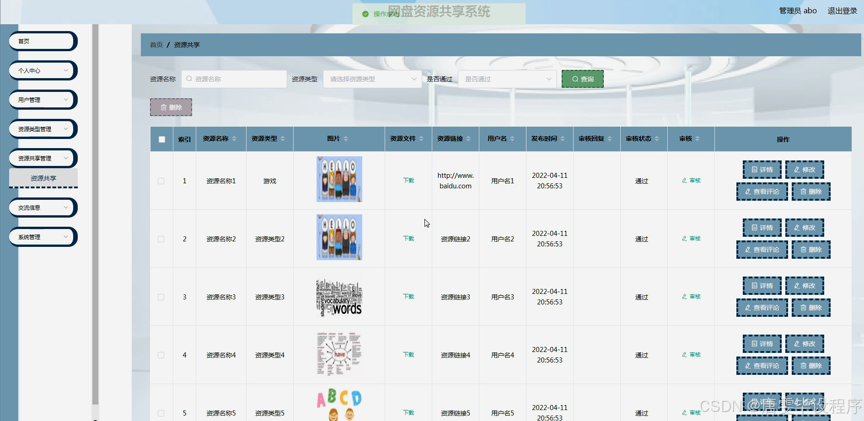Click the 审核 pencil icon for 资源名称5

[684, 413]
